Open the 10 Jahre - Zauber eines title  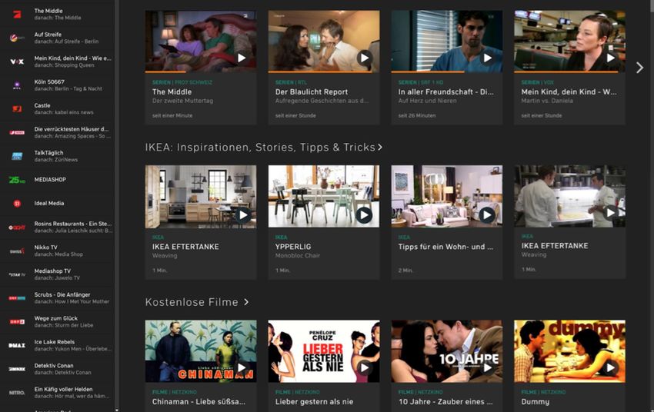(445, 401)
